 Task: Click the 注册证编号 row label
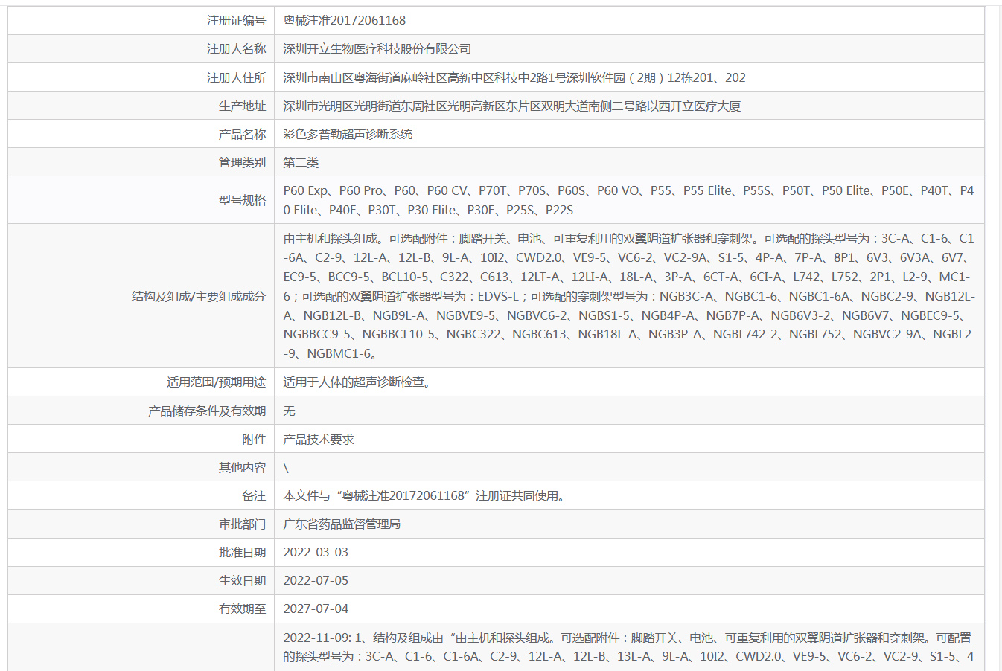236,21
